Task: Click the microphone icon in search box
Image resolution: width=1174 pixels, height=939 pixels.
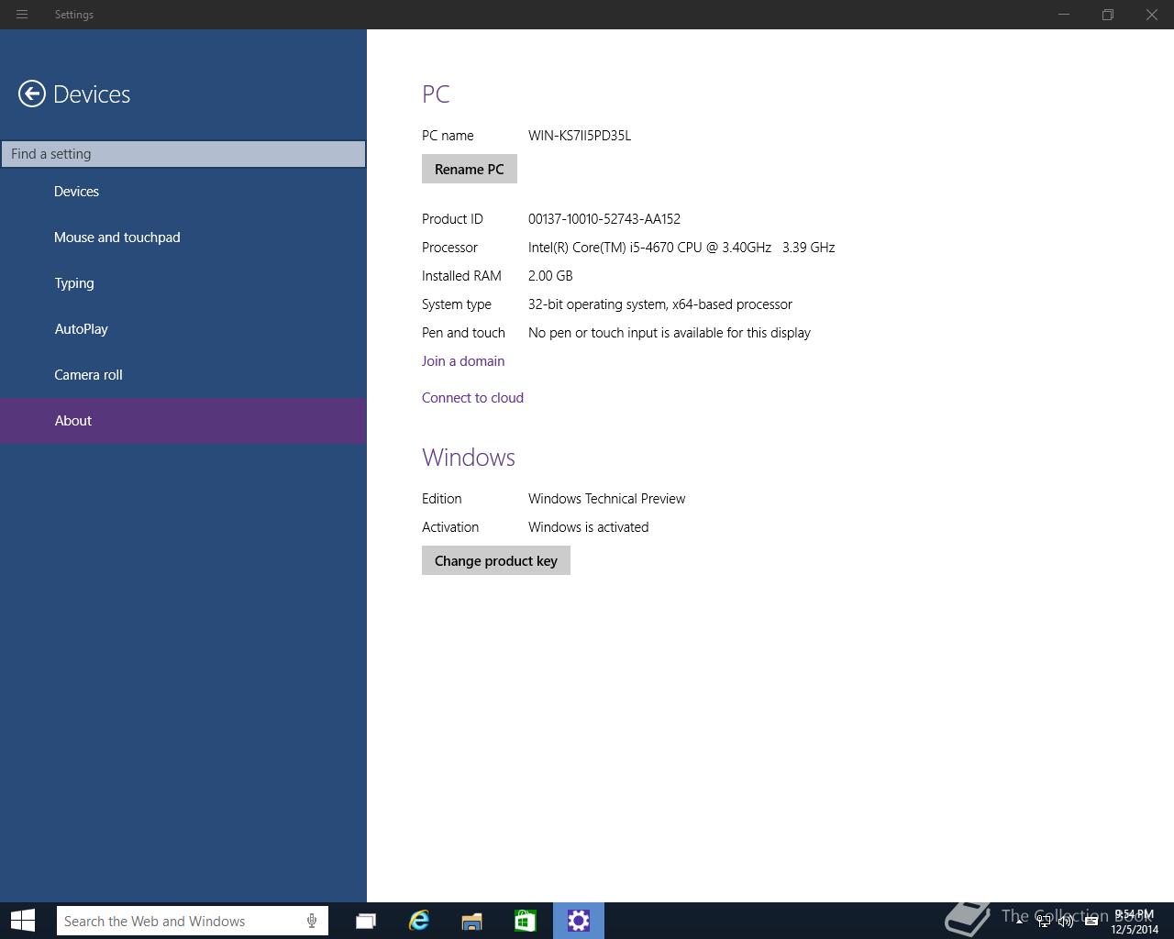Action: 312,921
